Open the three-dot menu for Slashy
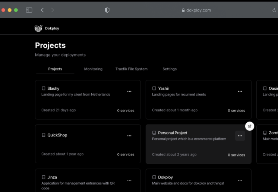 (x=129, y=91)
